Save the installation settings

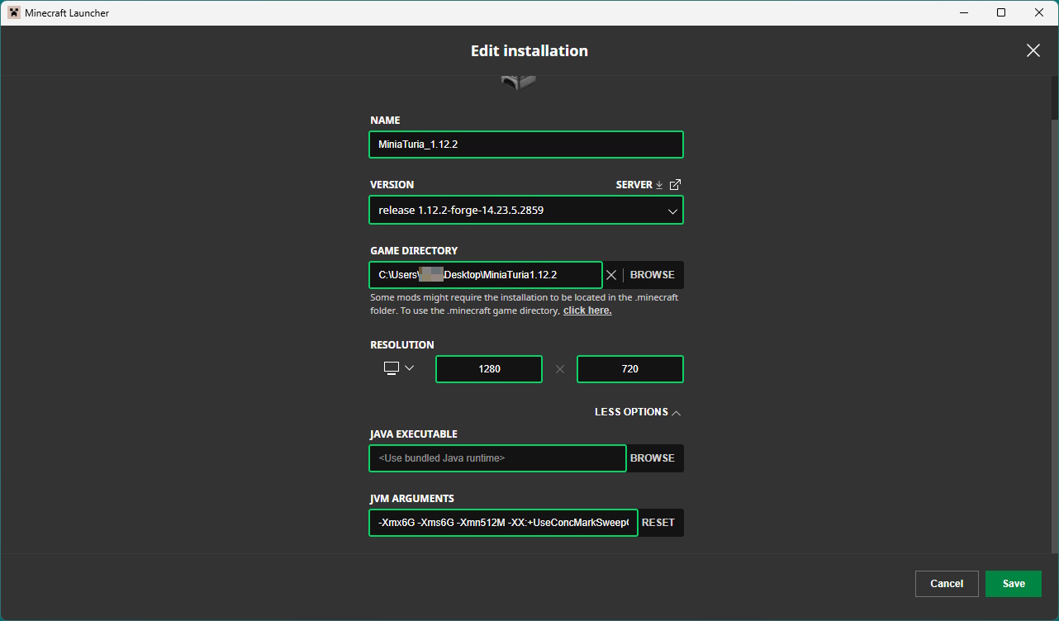(1014, 584)
